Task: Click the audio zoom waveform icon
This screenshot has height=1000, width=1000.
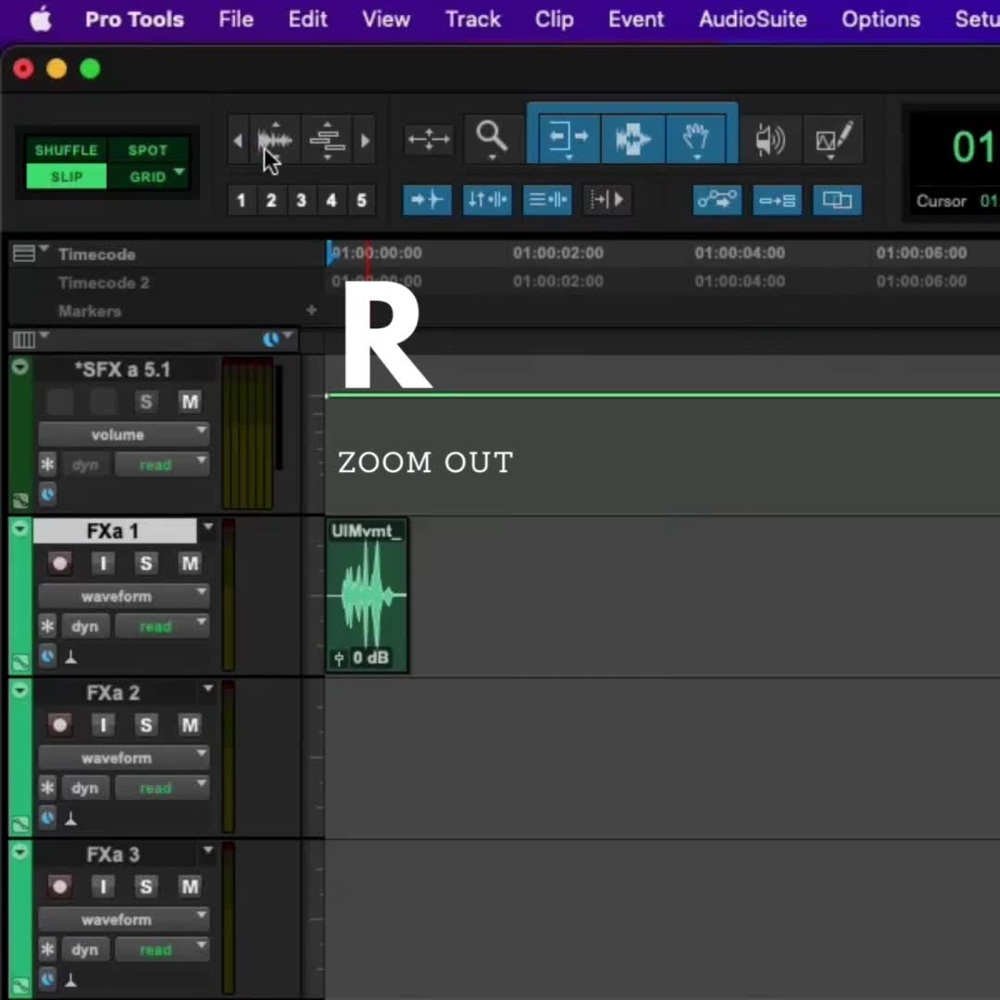Action: pyautogui.click(x=275, y=140)
